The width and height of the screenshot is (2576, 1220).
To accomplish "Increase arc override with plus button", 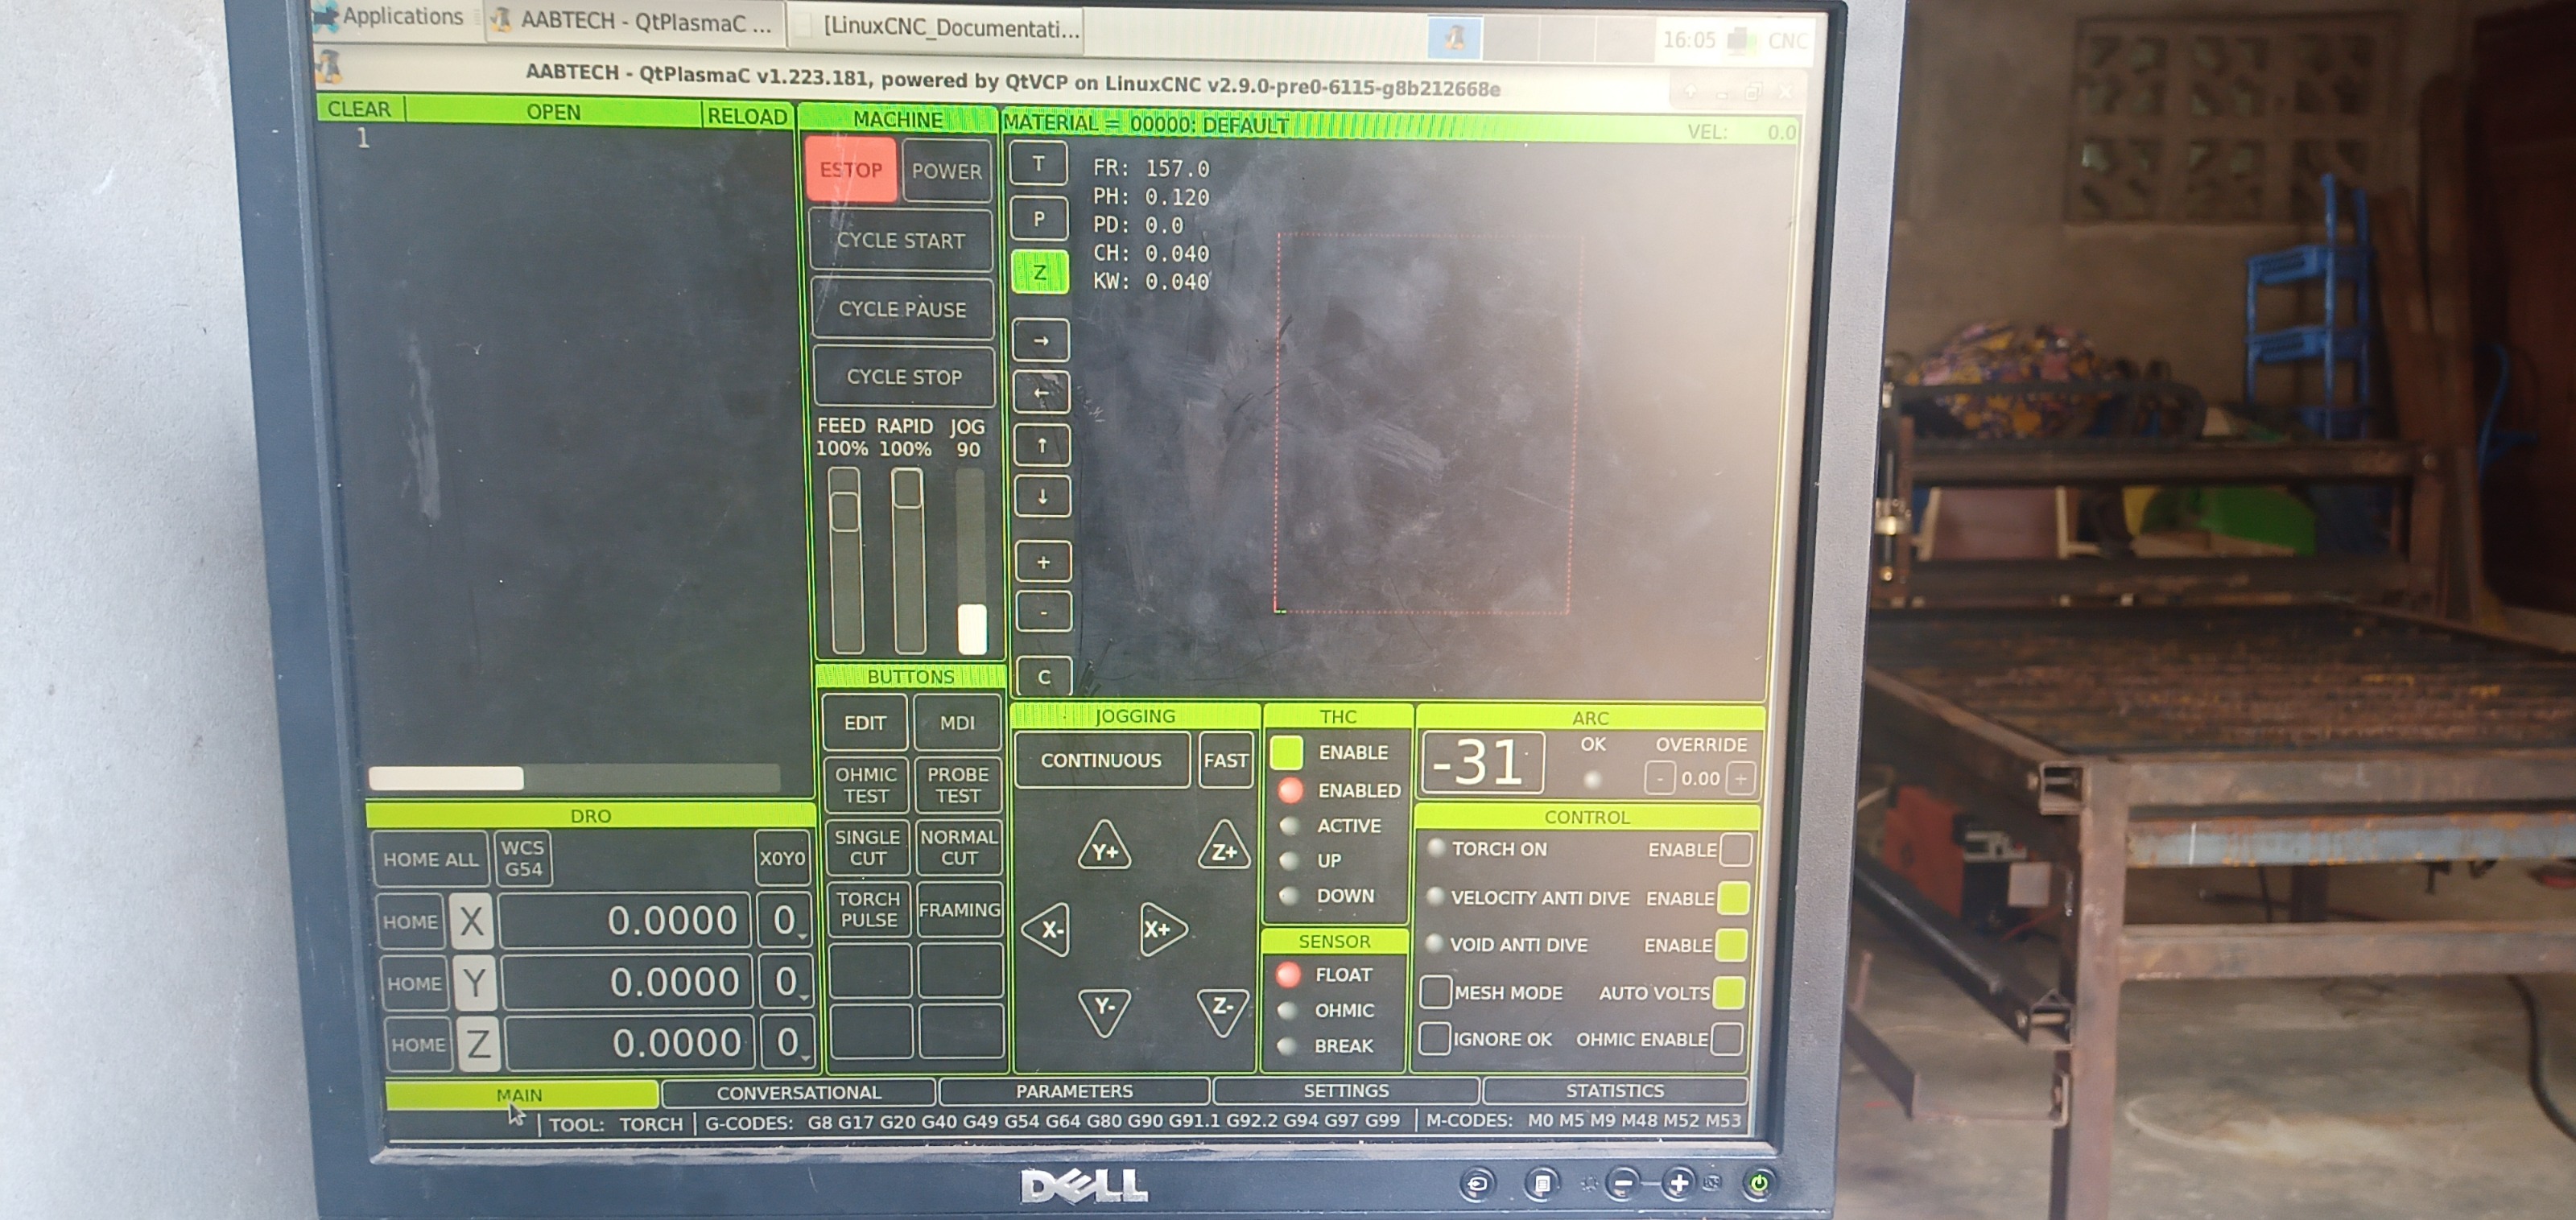I will point(1741,777).
